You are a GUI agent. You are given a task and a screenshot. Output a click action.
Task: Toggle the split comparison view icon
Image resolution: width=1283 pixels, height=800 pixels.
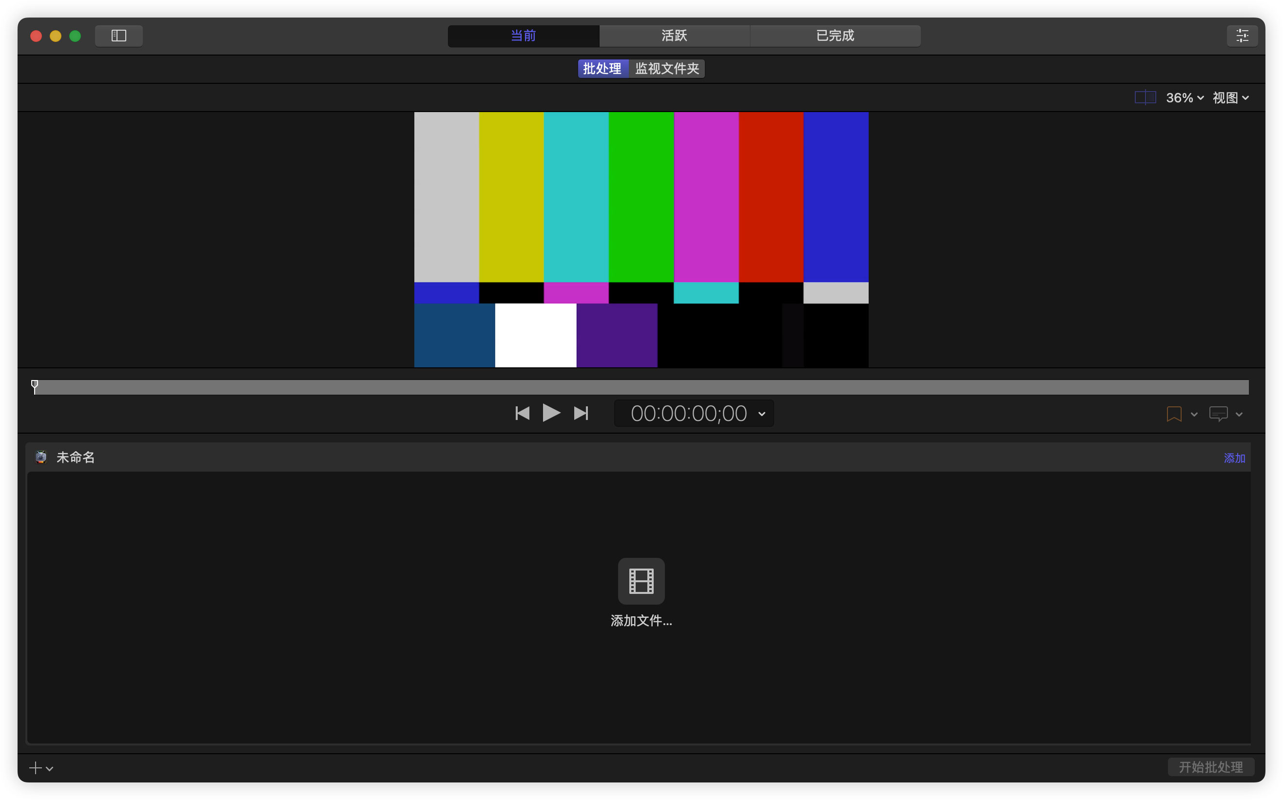click(1145, 97)
